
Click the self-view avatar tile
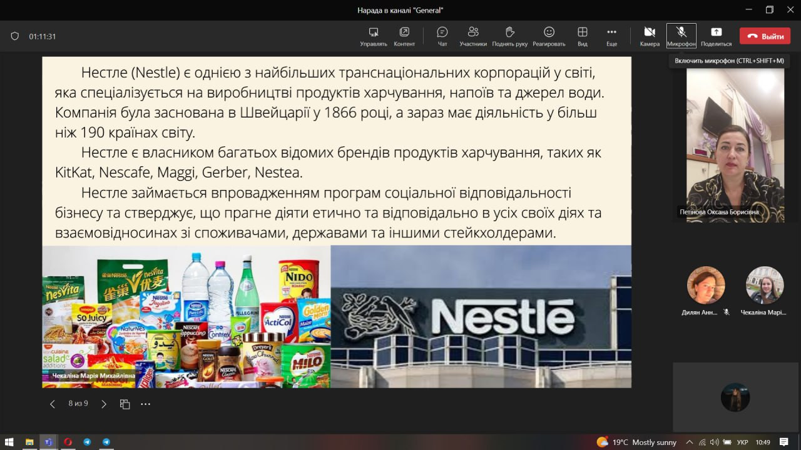pos(735,397)
